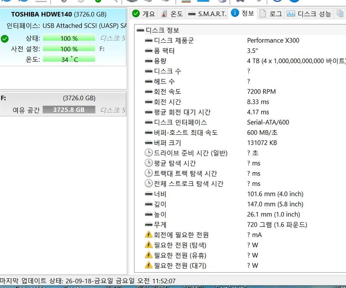Select the F: partition entry
The image size is (346, 288).
[x=63, y=104]
